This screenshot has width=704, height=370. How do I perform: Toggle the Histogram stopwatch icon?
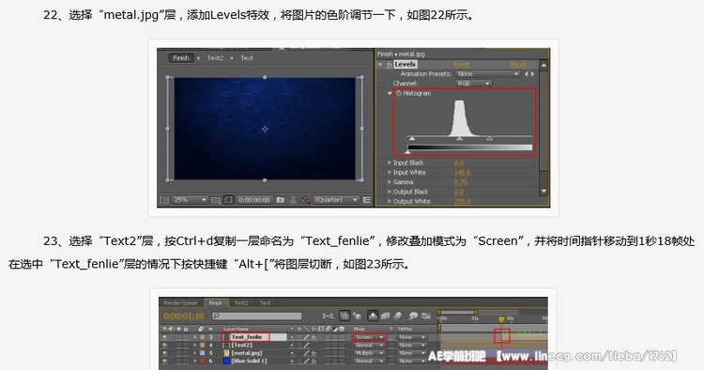point(398,93)
